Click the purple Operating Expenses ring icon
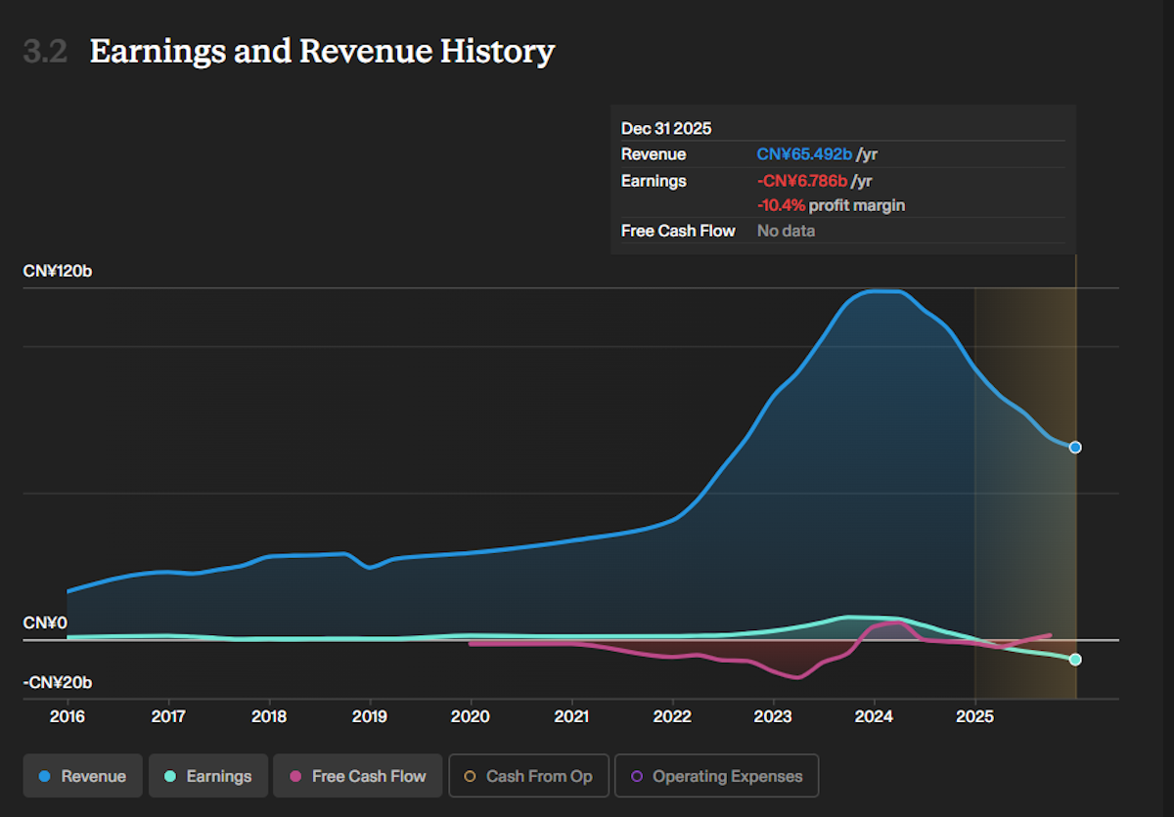 (637, 776)
